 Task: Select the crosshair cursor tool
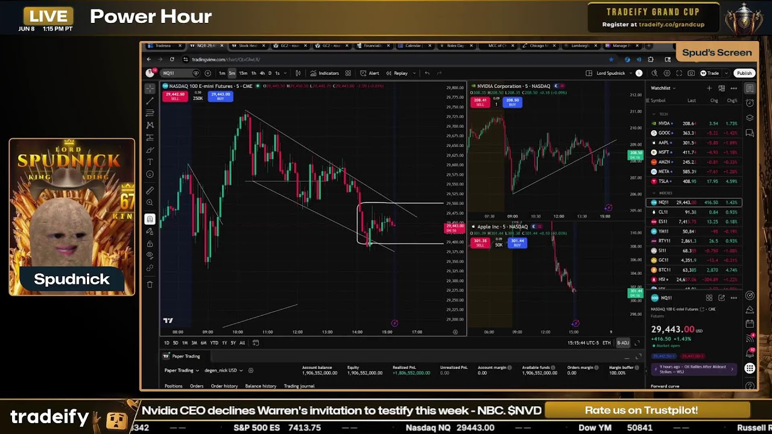point(150,89)
